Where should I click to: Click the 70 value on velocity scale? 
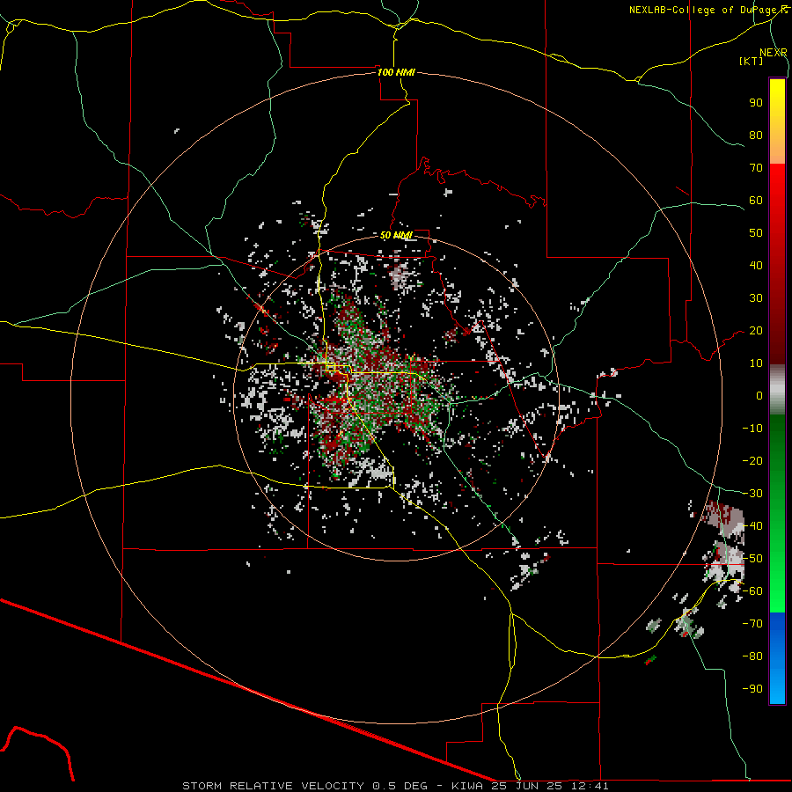coord(756,168)
